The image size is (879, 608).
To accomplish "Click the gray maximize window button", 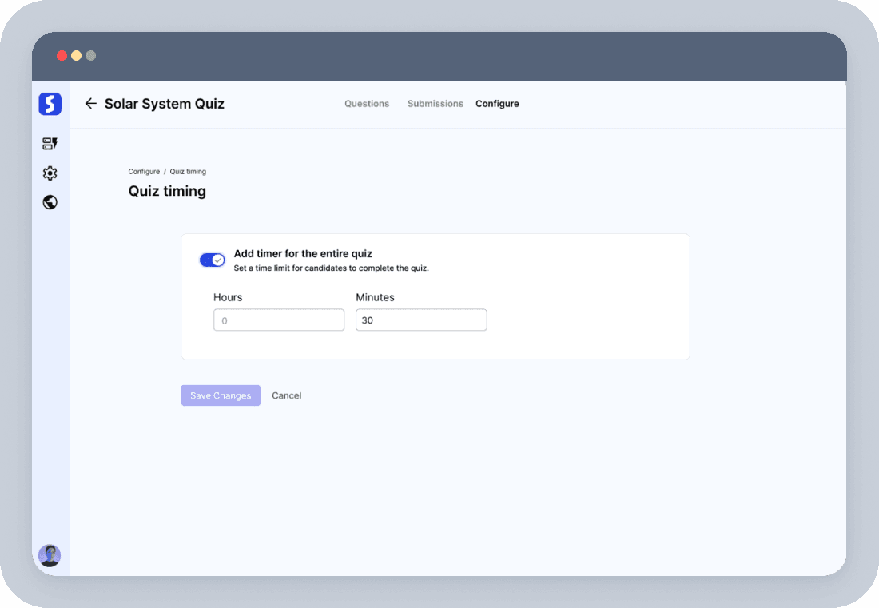I will (90, 56).
